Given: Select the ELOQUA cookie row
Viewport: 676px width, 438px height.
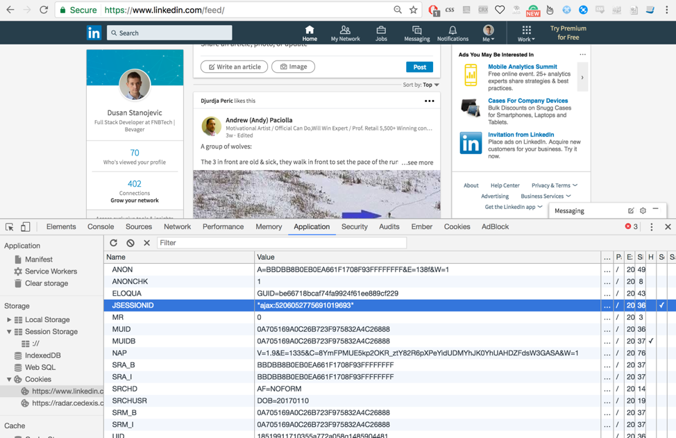Looking at the screenshot, I should (390, 294).
